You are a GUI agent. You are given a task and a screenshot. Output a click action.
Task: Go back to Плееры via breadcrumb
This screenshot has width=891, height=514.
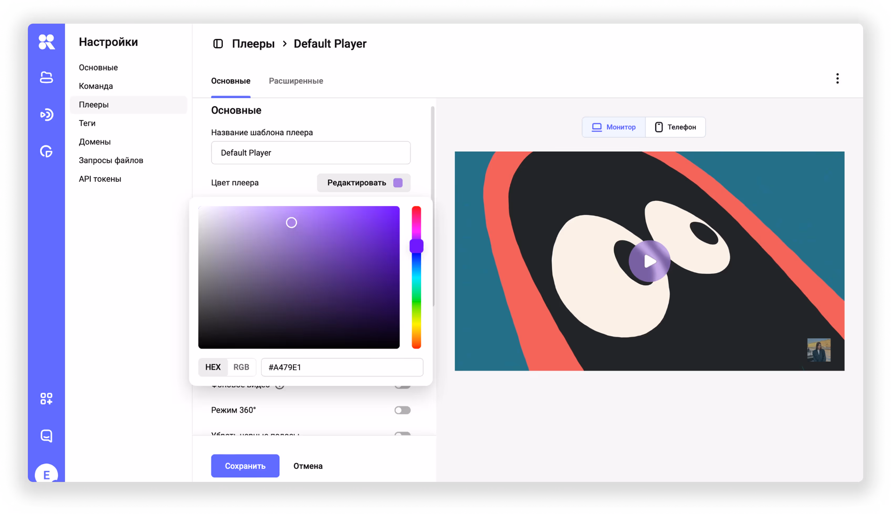coord(253,44)
